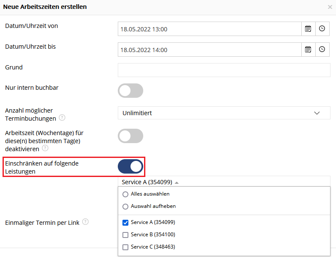Show help for Arbeitszeit deaktivieren option
Viewport: 336px width, 257px height.
click(x=45, y=148)
